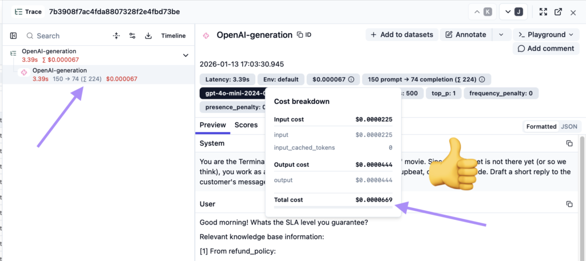Click the timestamp 2026-01-13 17:03:30.945

(242, 64)
